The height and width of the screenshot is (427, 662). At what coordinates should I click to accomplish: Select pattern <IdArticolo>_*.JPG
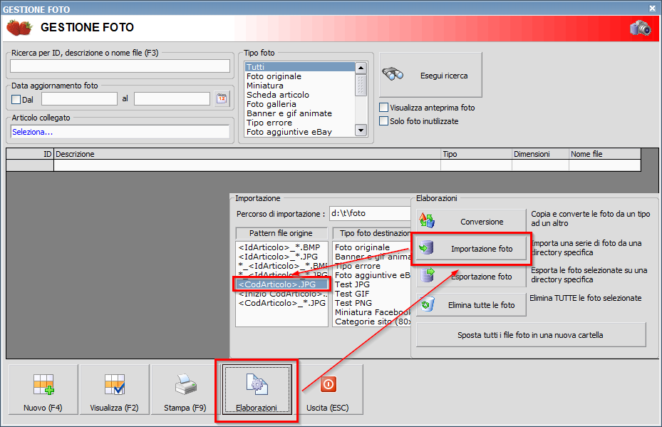[x=281, y=257]
